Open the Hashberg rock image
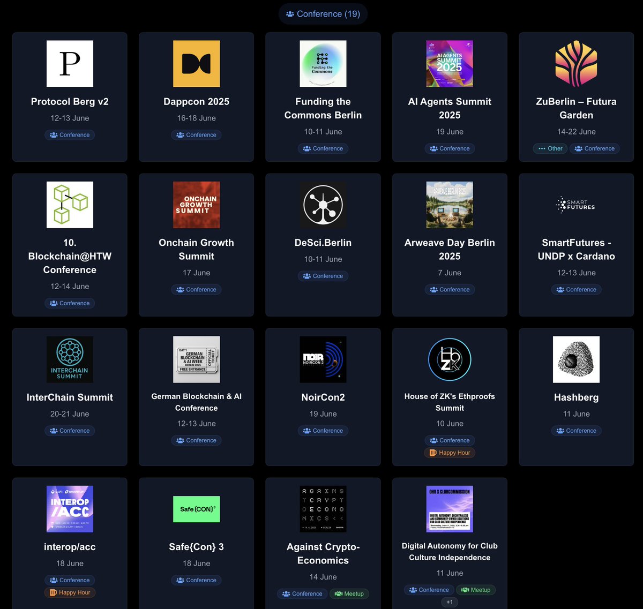643x609 pixels. (x=576, y=359)
